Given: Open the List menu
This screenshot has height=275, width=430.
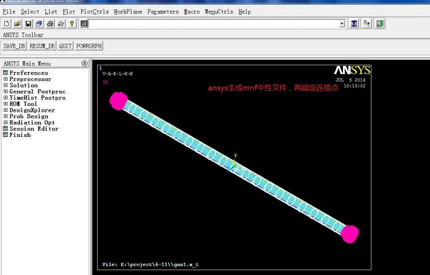Looking at the screenshot, I should (51, 12).
